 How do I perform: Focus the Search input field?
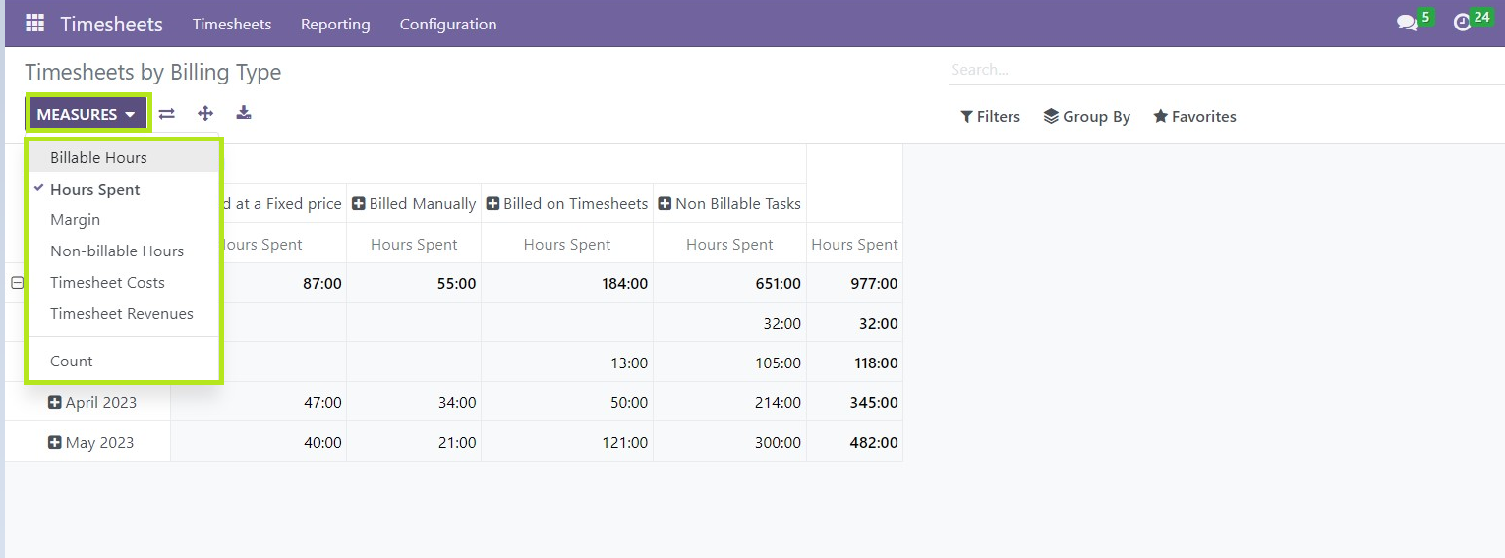pos(1226,70)
